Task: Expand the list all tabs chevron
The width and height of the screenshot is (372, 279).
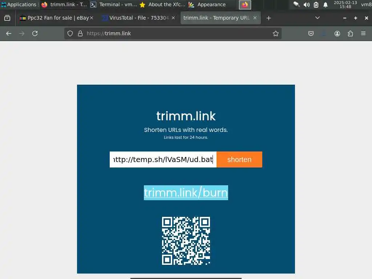Action: [x=317, y=18]
